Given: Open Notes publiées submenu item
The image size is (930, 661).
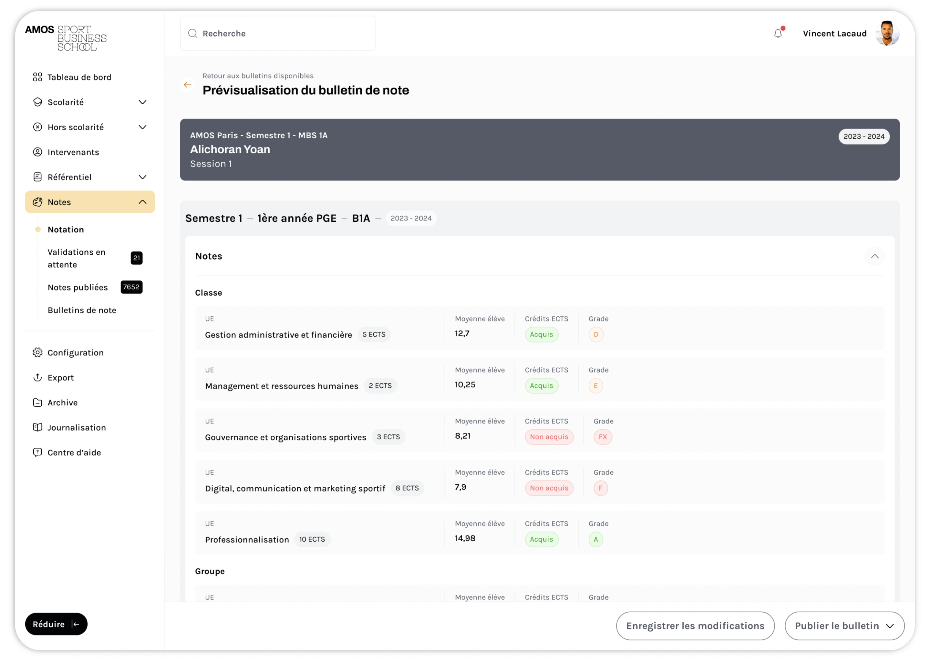Looking at the screenshot, I should point(78,287).
